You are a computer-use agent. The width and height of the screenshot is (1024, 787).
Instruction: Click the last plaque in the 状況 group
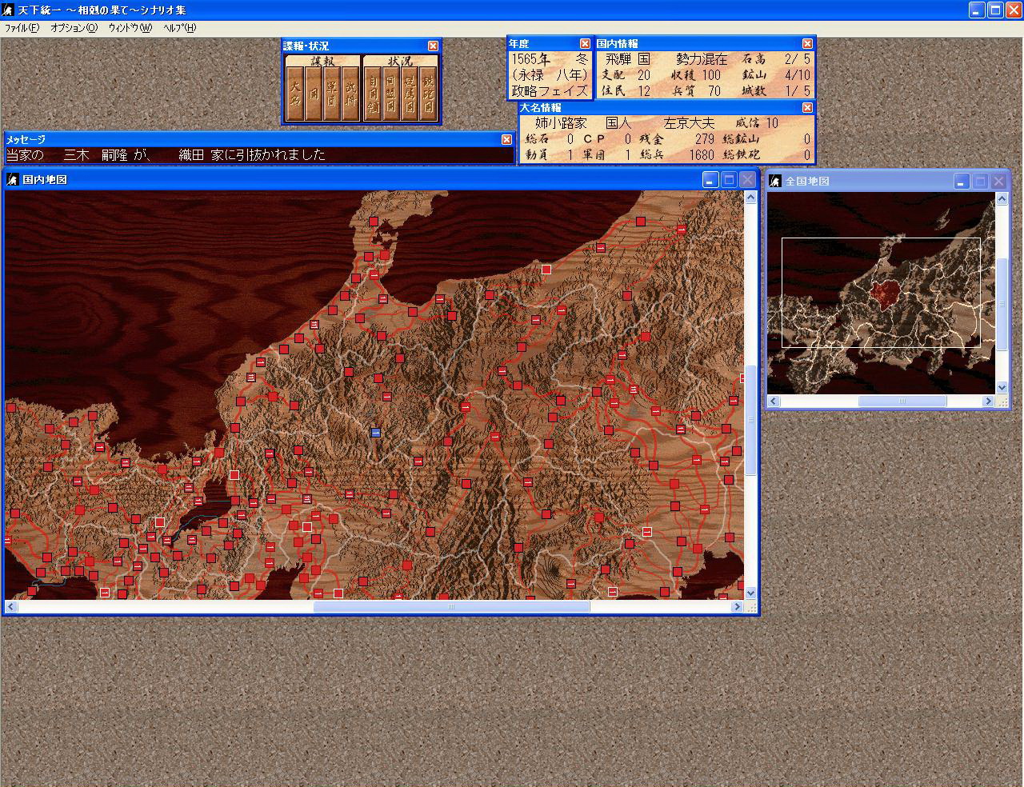point(428,94)
